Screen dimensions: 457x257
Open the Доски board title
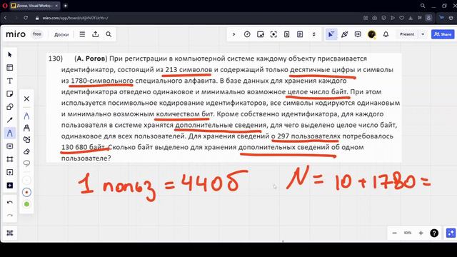coord(61,34)
